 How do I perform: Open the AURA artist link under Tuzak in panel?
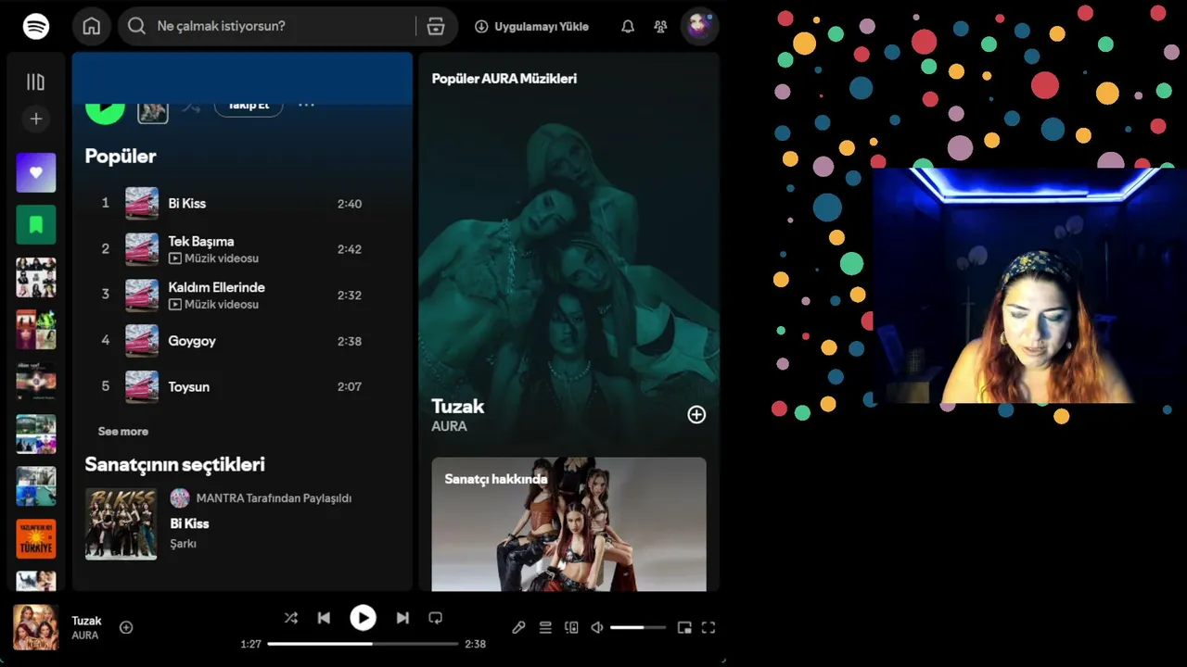tap(449, 426)
